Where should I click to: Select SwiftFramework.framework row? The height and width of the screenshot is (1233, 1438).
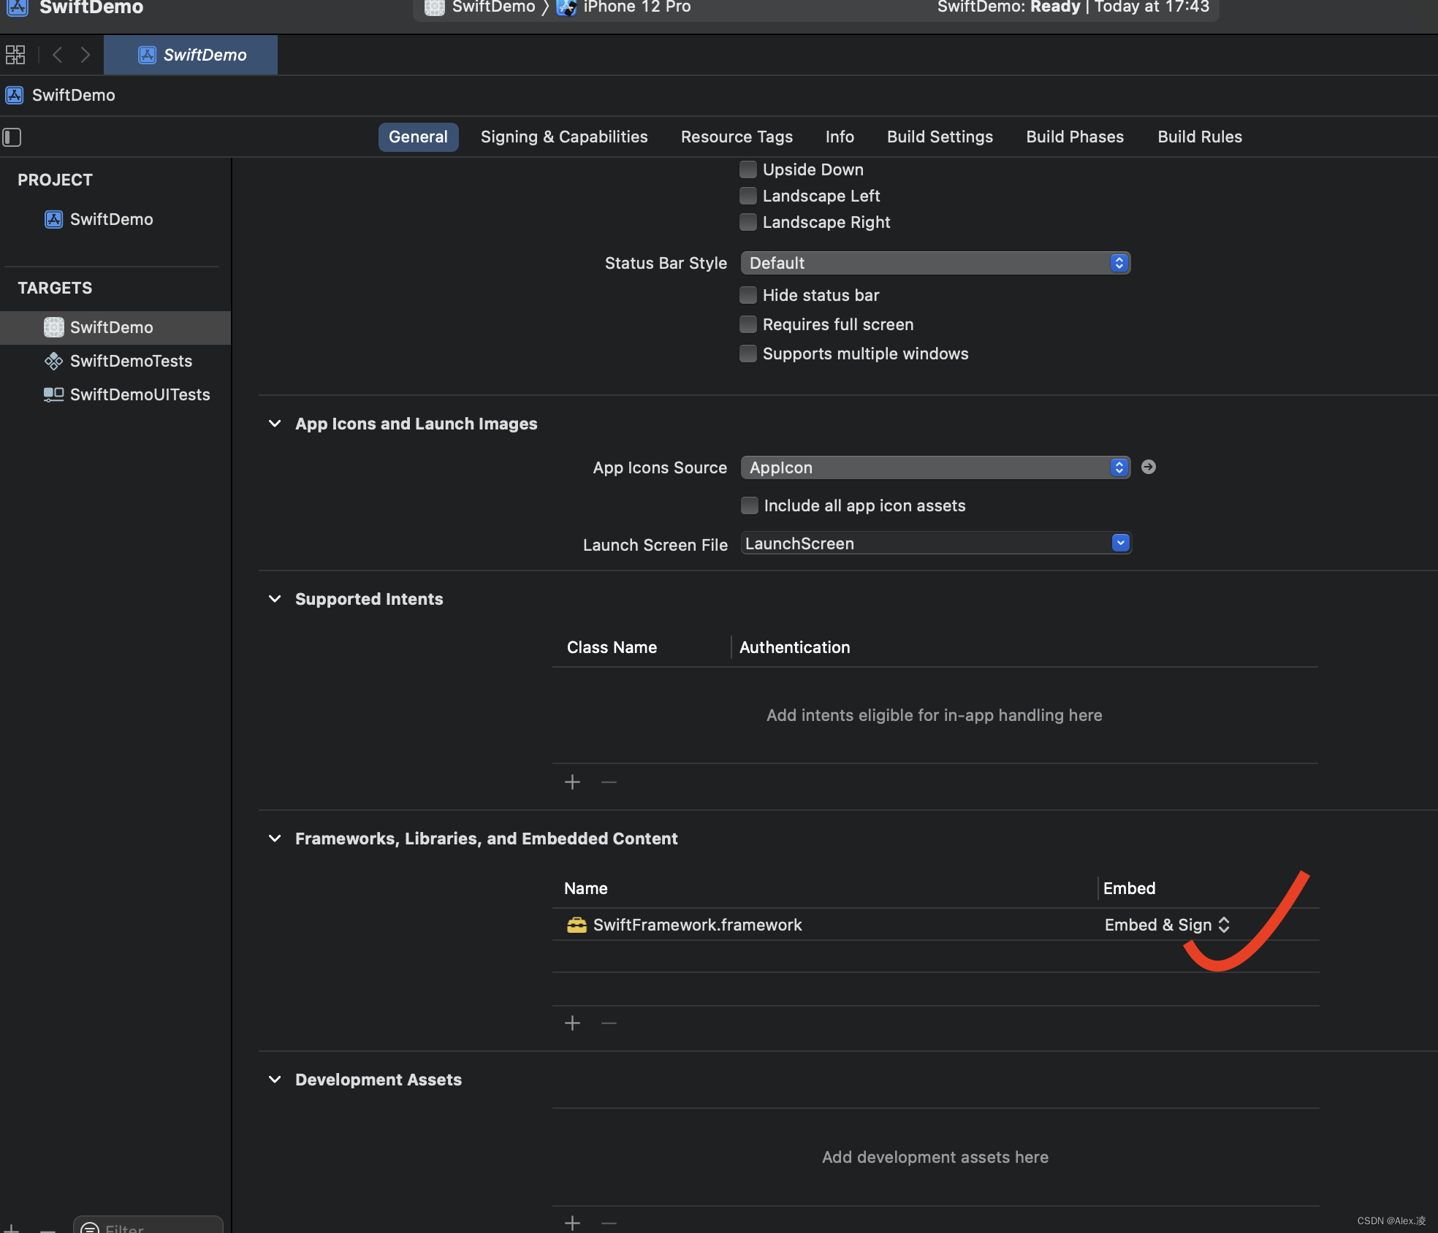coord(935,925)
